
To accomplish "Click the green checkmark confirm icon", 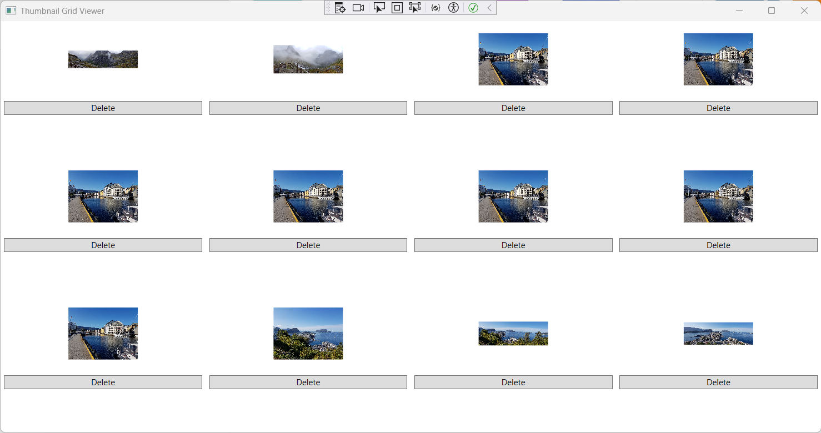I will pos(473,8).
